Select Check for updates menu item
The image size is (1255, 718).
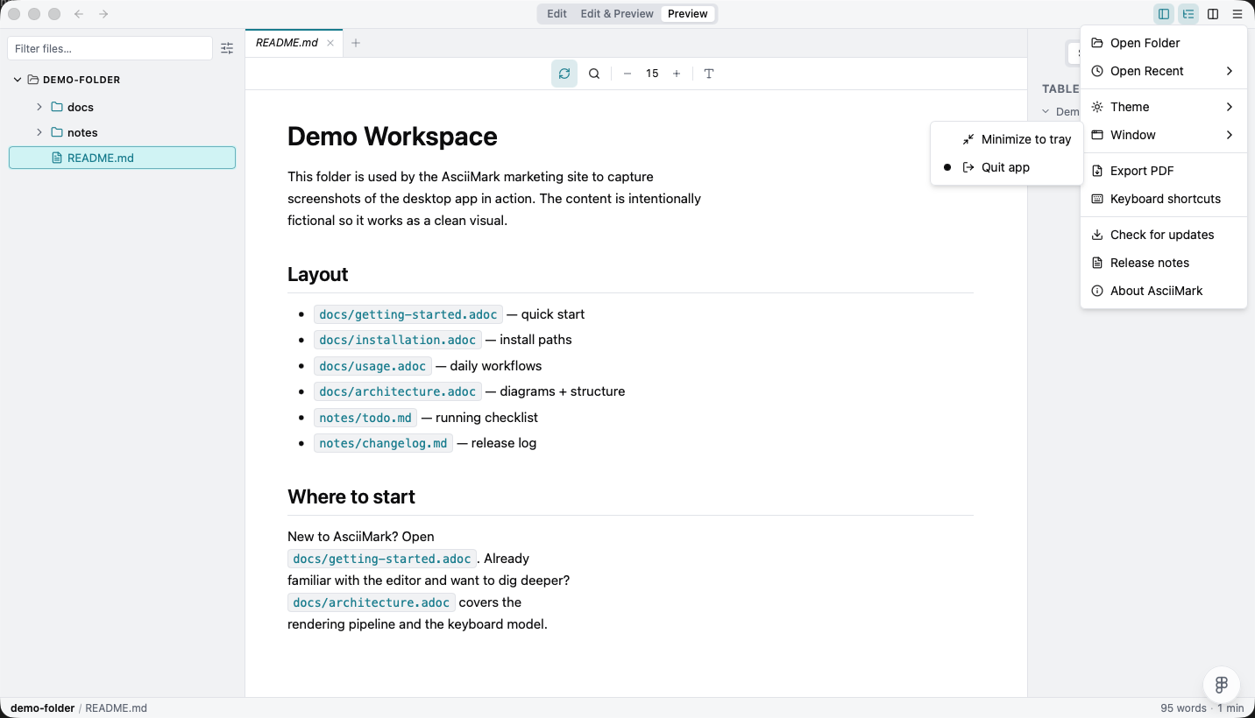click(x=1164, y=235)
